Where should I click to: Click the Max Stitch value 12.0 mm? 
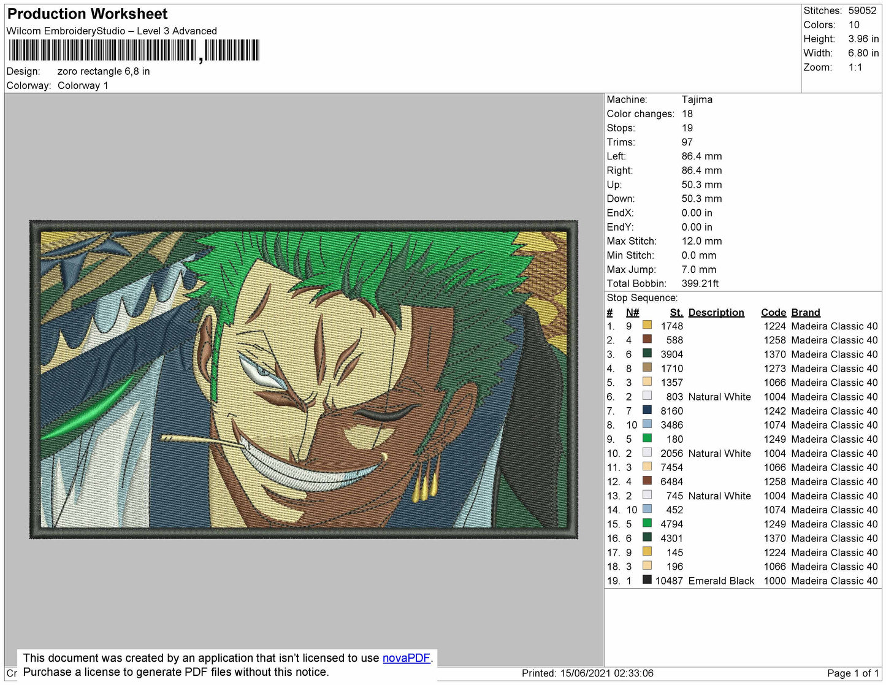[x=702, y=241]
